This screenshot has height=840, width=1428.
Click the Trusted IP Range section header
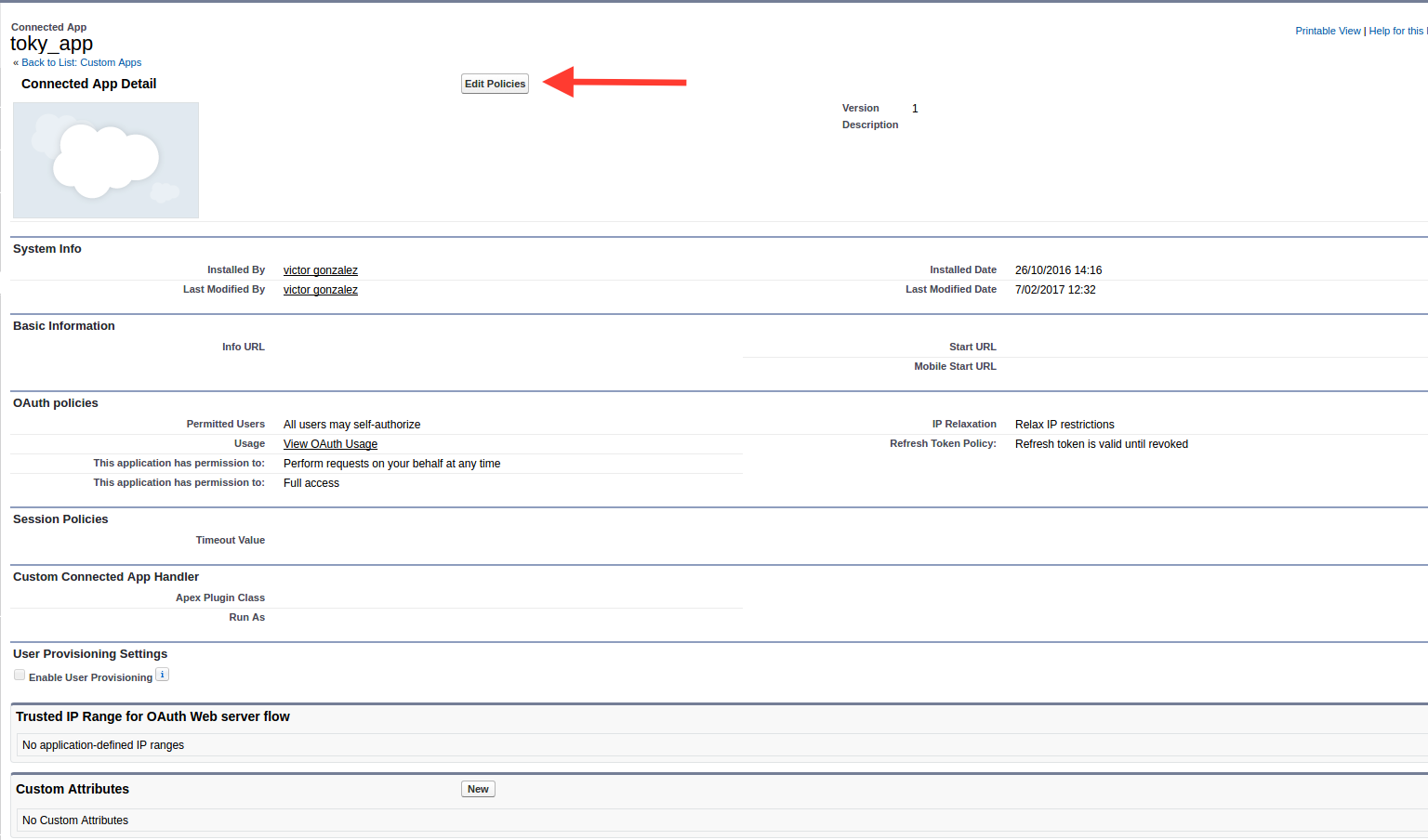click(152, 716)
